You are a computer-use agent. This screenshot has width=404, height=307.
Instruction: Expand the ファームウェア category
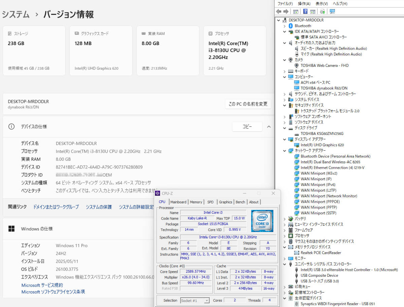pos(285,230)
